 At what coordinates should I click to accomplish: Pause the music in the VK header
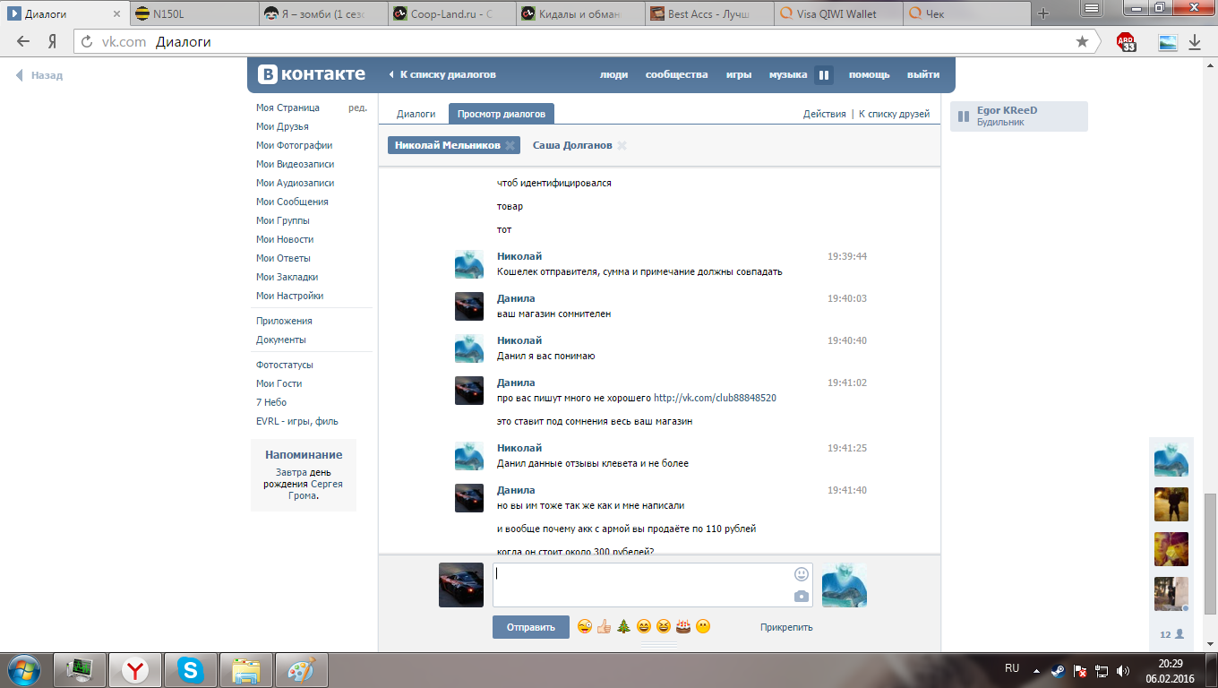[824, 75]
